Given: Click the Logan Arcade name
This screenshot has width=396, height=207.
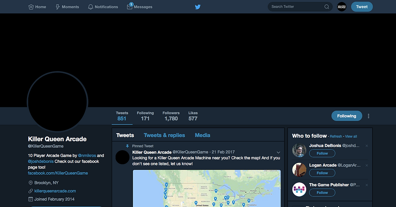Looking at the screenshot, I should (323, 165).
